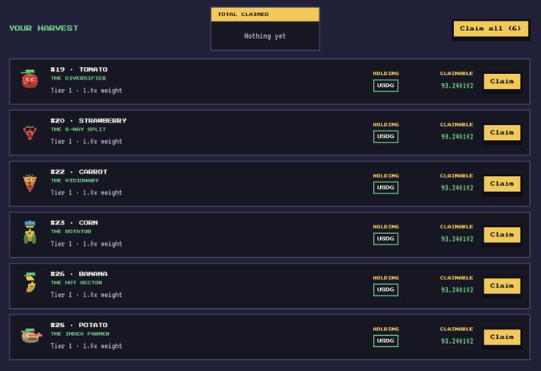Viewport: 541px width, 371px height.
Task: Select the '#23 · CORN' title
Action: [74, 222]
